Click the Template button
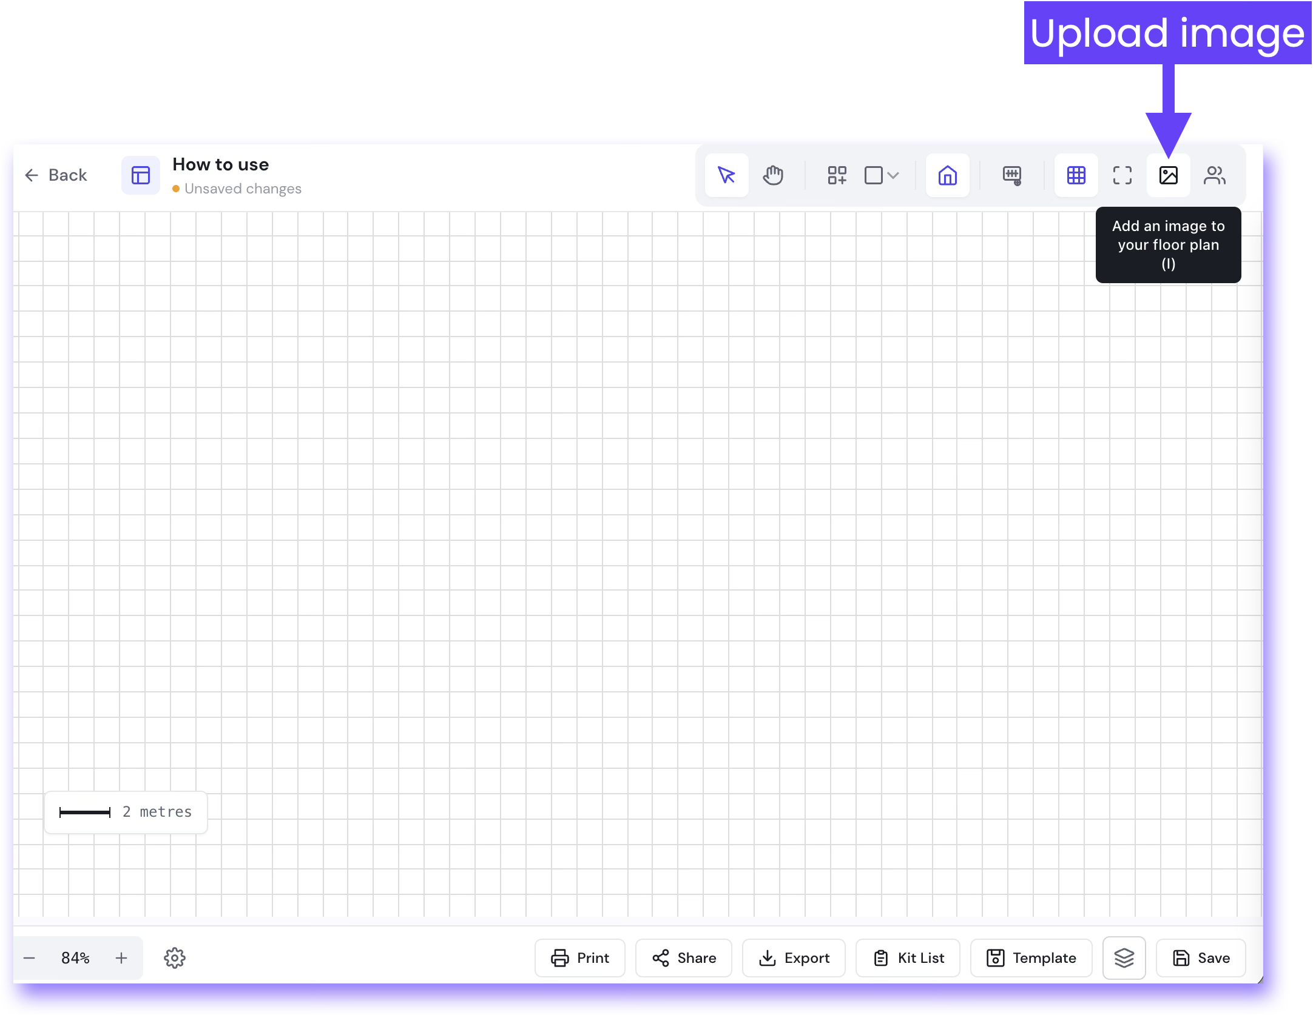Viewport: 1313px width, 1015px height. pos(1031,958)
